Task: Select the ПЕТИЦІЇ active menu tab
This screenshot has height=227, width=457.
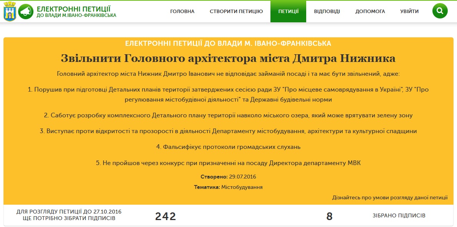Action: coord(288,12)
